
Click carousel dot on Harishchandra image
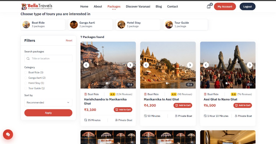click(x=107, y=83)
